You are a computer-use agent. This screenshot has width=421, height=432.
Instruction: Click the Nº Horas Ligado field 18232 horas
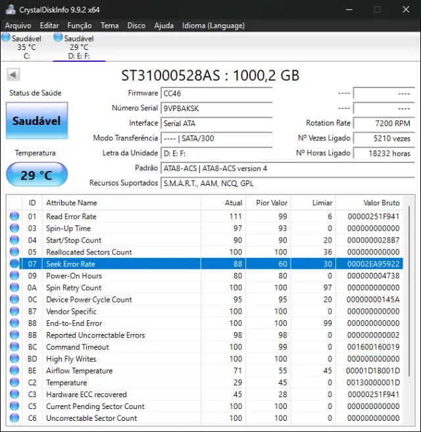click(384, 153)
